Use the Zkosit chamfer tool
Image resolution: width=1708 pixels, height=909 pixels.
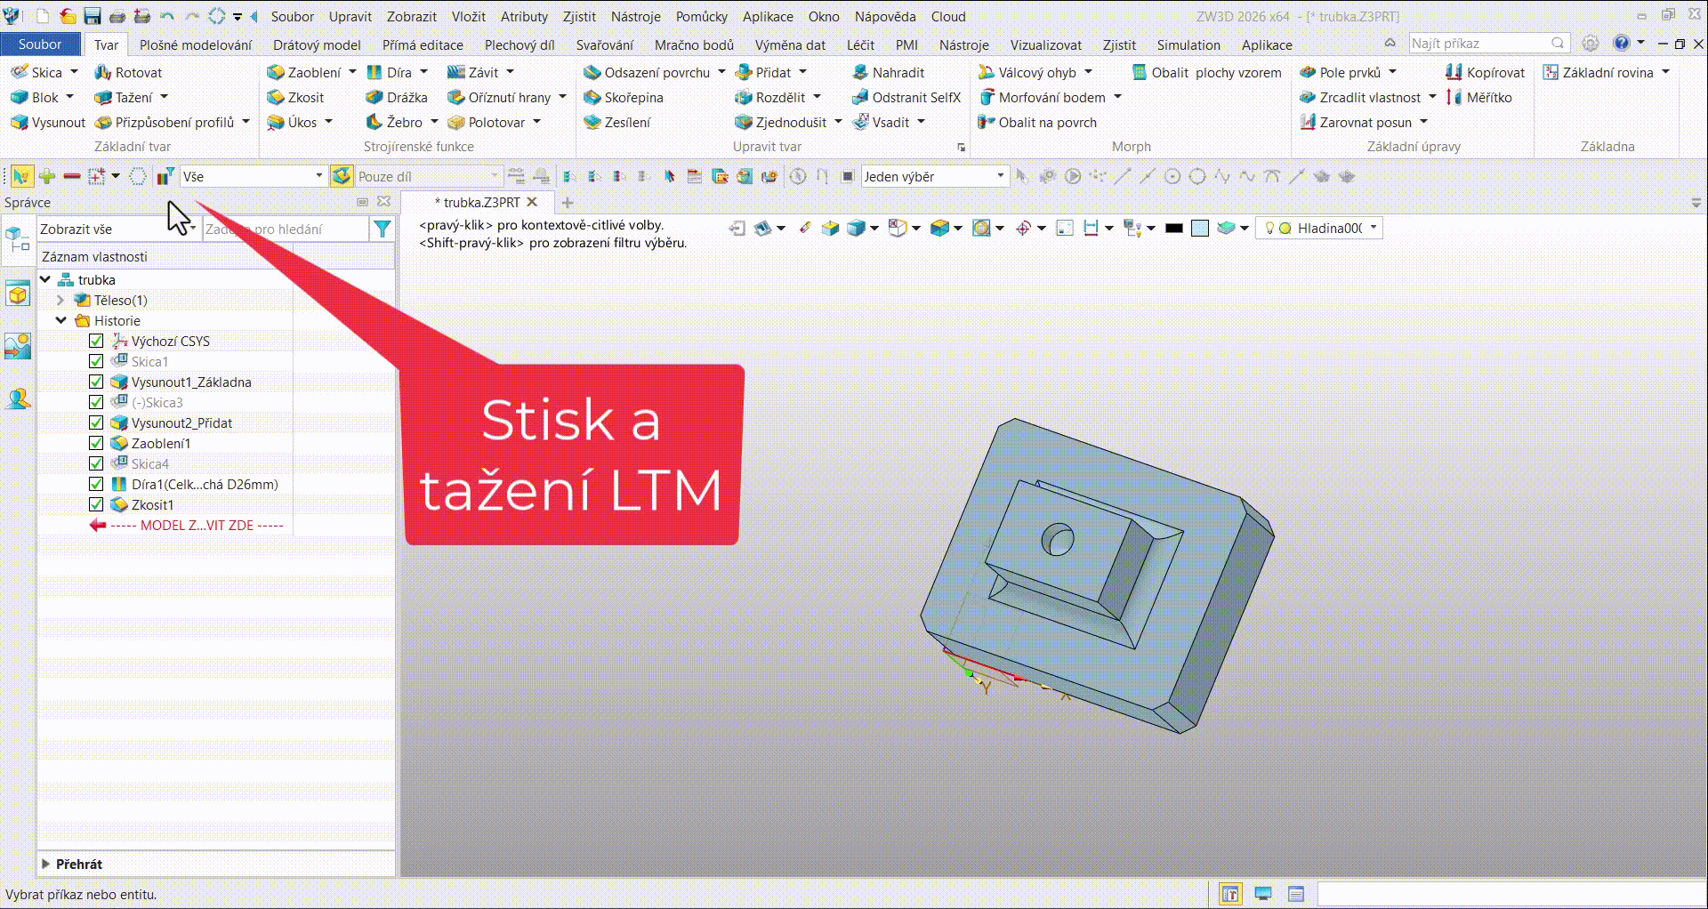pyautogui.click(x=296, y=97)
